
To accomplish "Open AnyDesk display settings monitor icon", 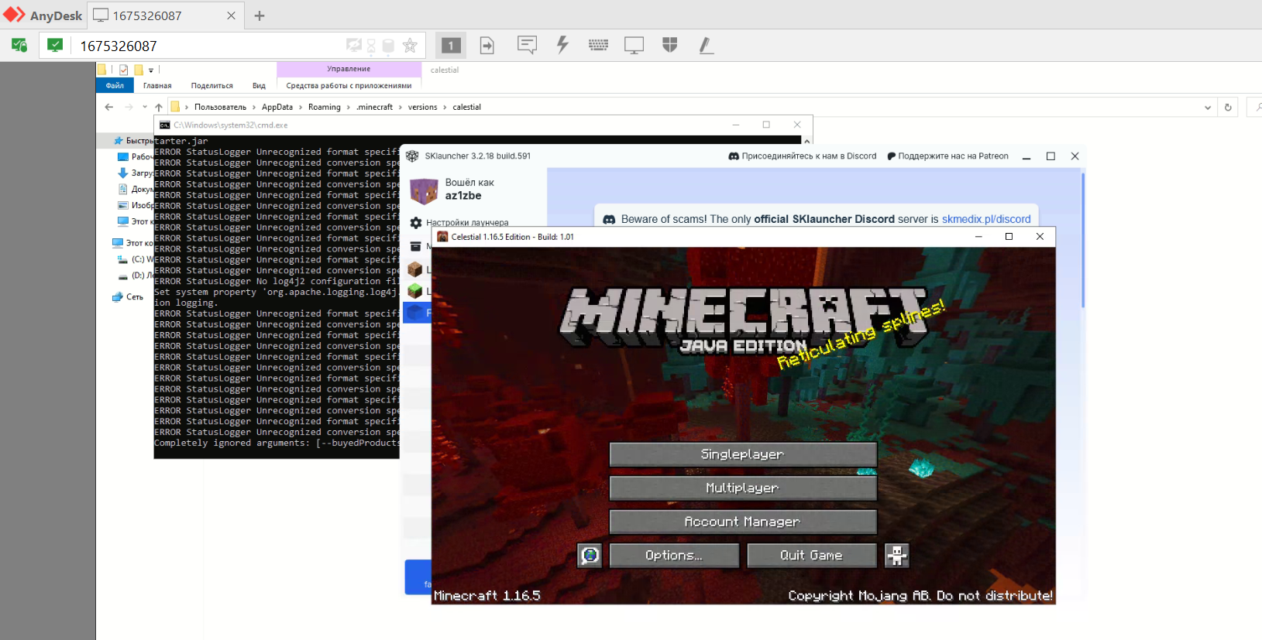I will [x=634, y=46].
